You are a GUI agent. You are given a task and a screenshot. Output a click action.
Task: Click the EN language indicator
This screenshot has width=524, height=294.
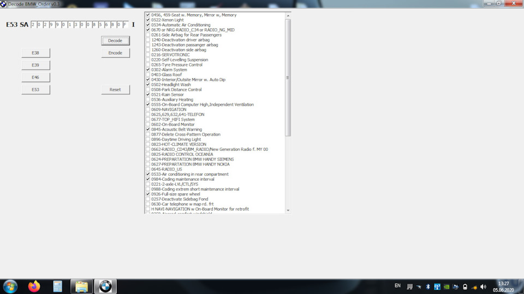pyautogui.click(x=397, y=286)
